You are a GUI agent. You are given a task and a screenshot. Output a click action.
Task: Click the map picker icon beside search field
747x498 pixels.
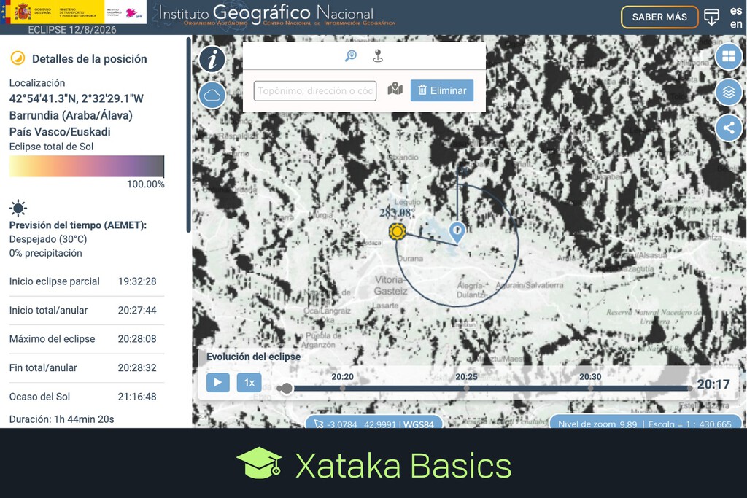395,90
